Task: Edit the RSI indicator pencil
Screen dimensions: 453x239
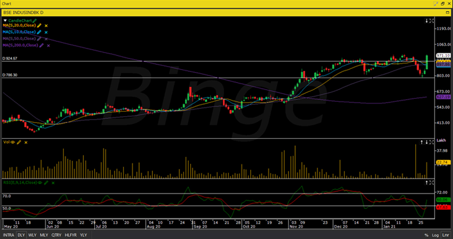Action: 46,182
